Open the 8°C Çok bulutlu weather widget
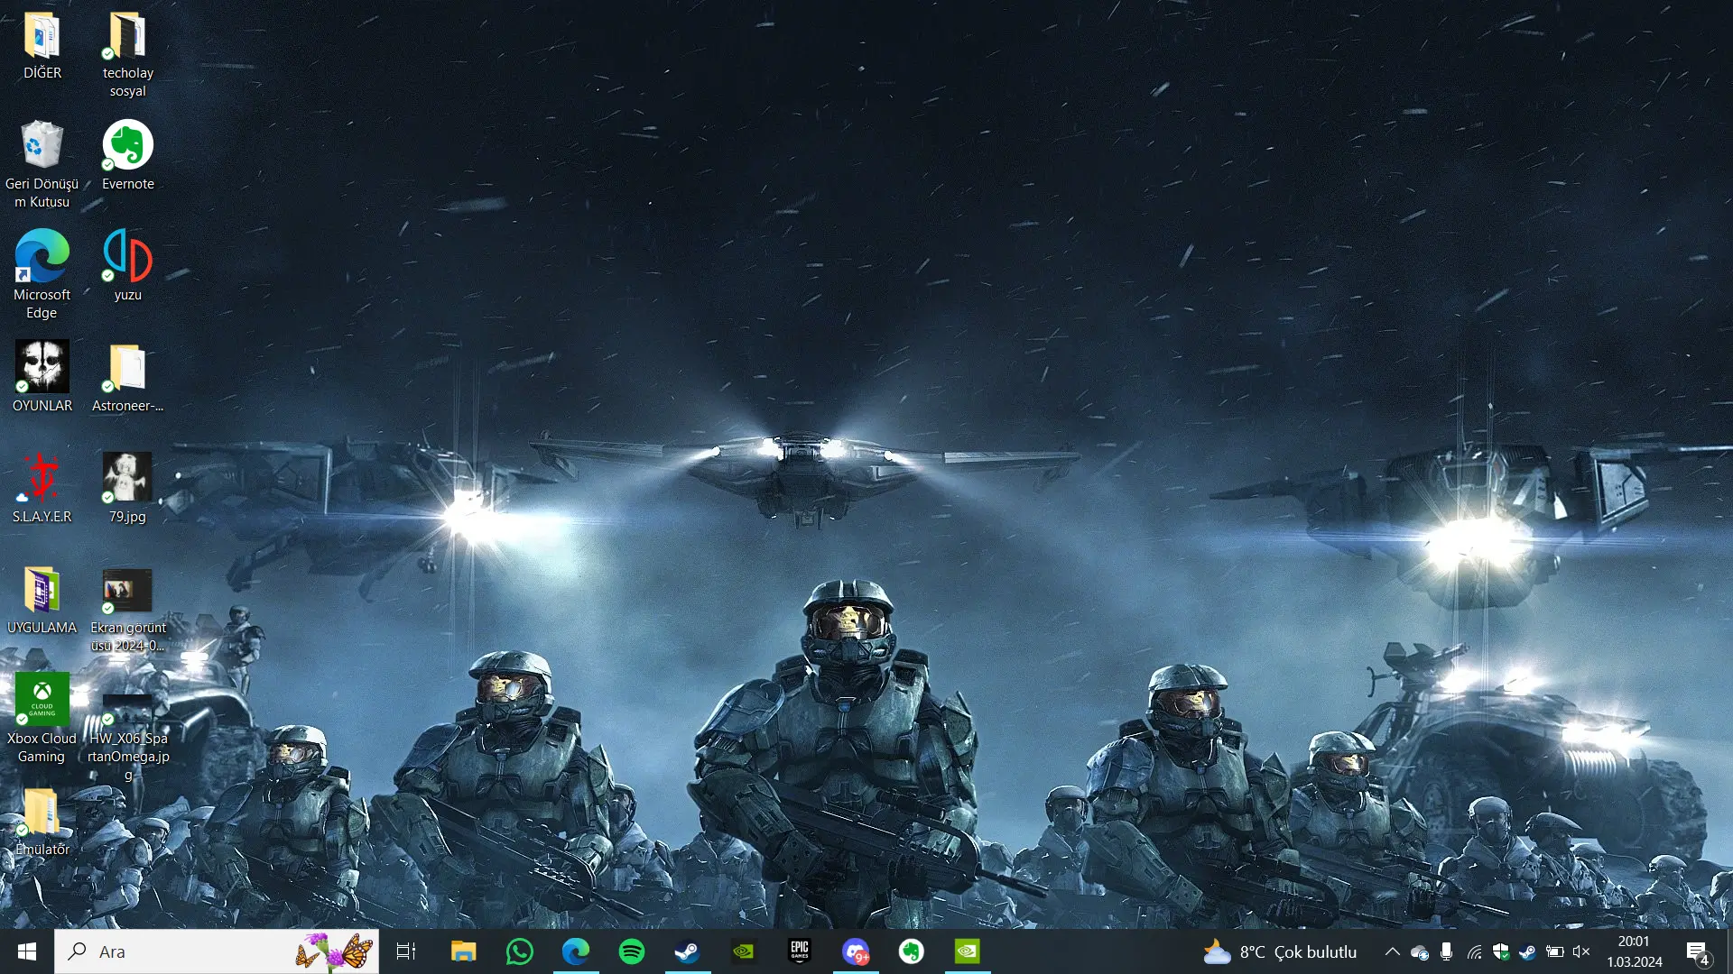1733x974 pixels. [x=1279, y=951]
